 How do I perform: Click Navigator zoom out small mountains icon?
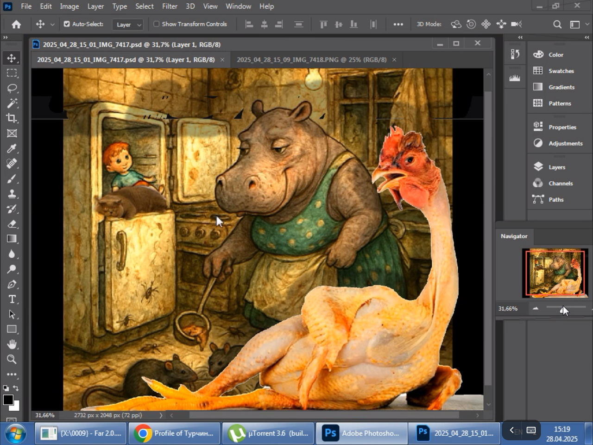tap(536, 308)
